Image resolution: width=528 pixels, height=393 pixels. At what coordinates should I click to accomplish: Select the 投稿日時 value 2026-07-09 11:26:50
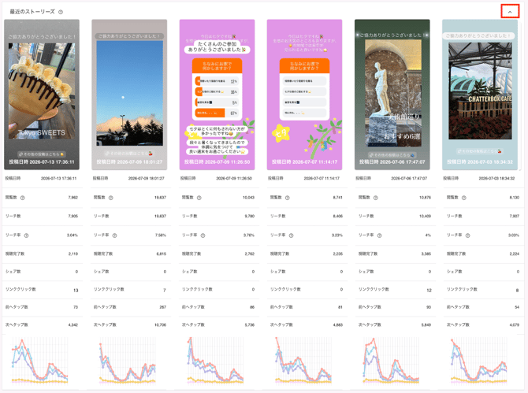tap(234, 178)
